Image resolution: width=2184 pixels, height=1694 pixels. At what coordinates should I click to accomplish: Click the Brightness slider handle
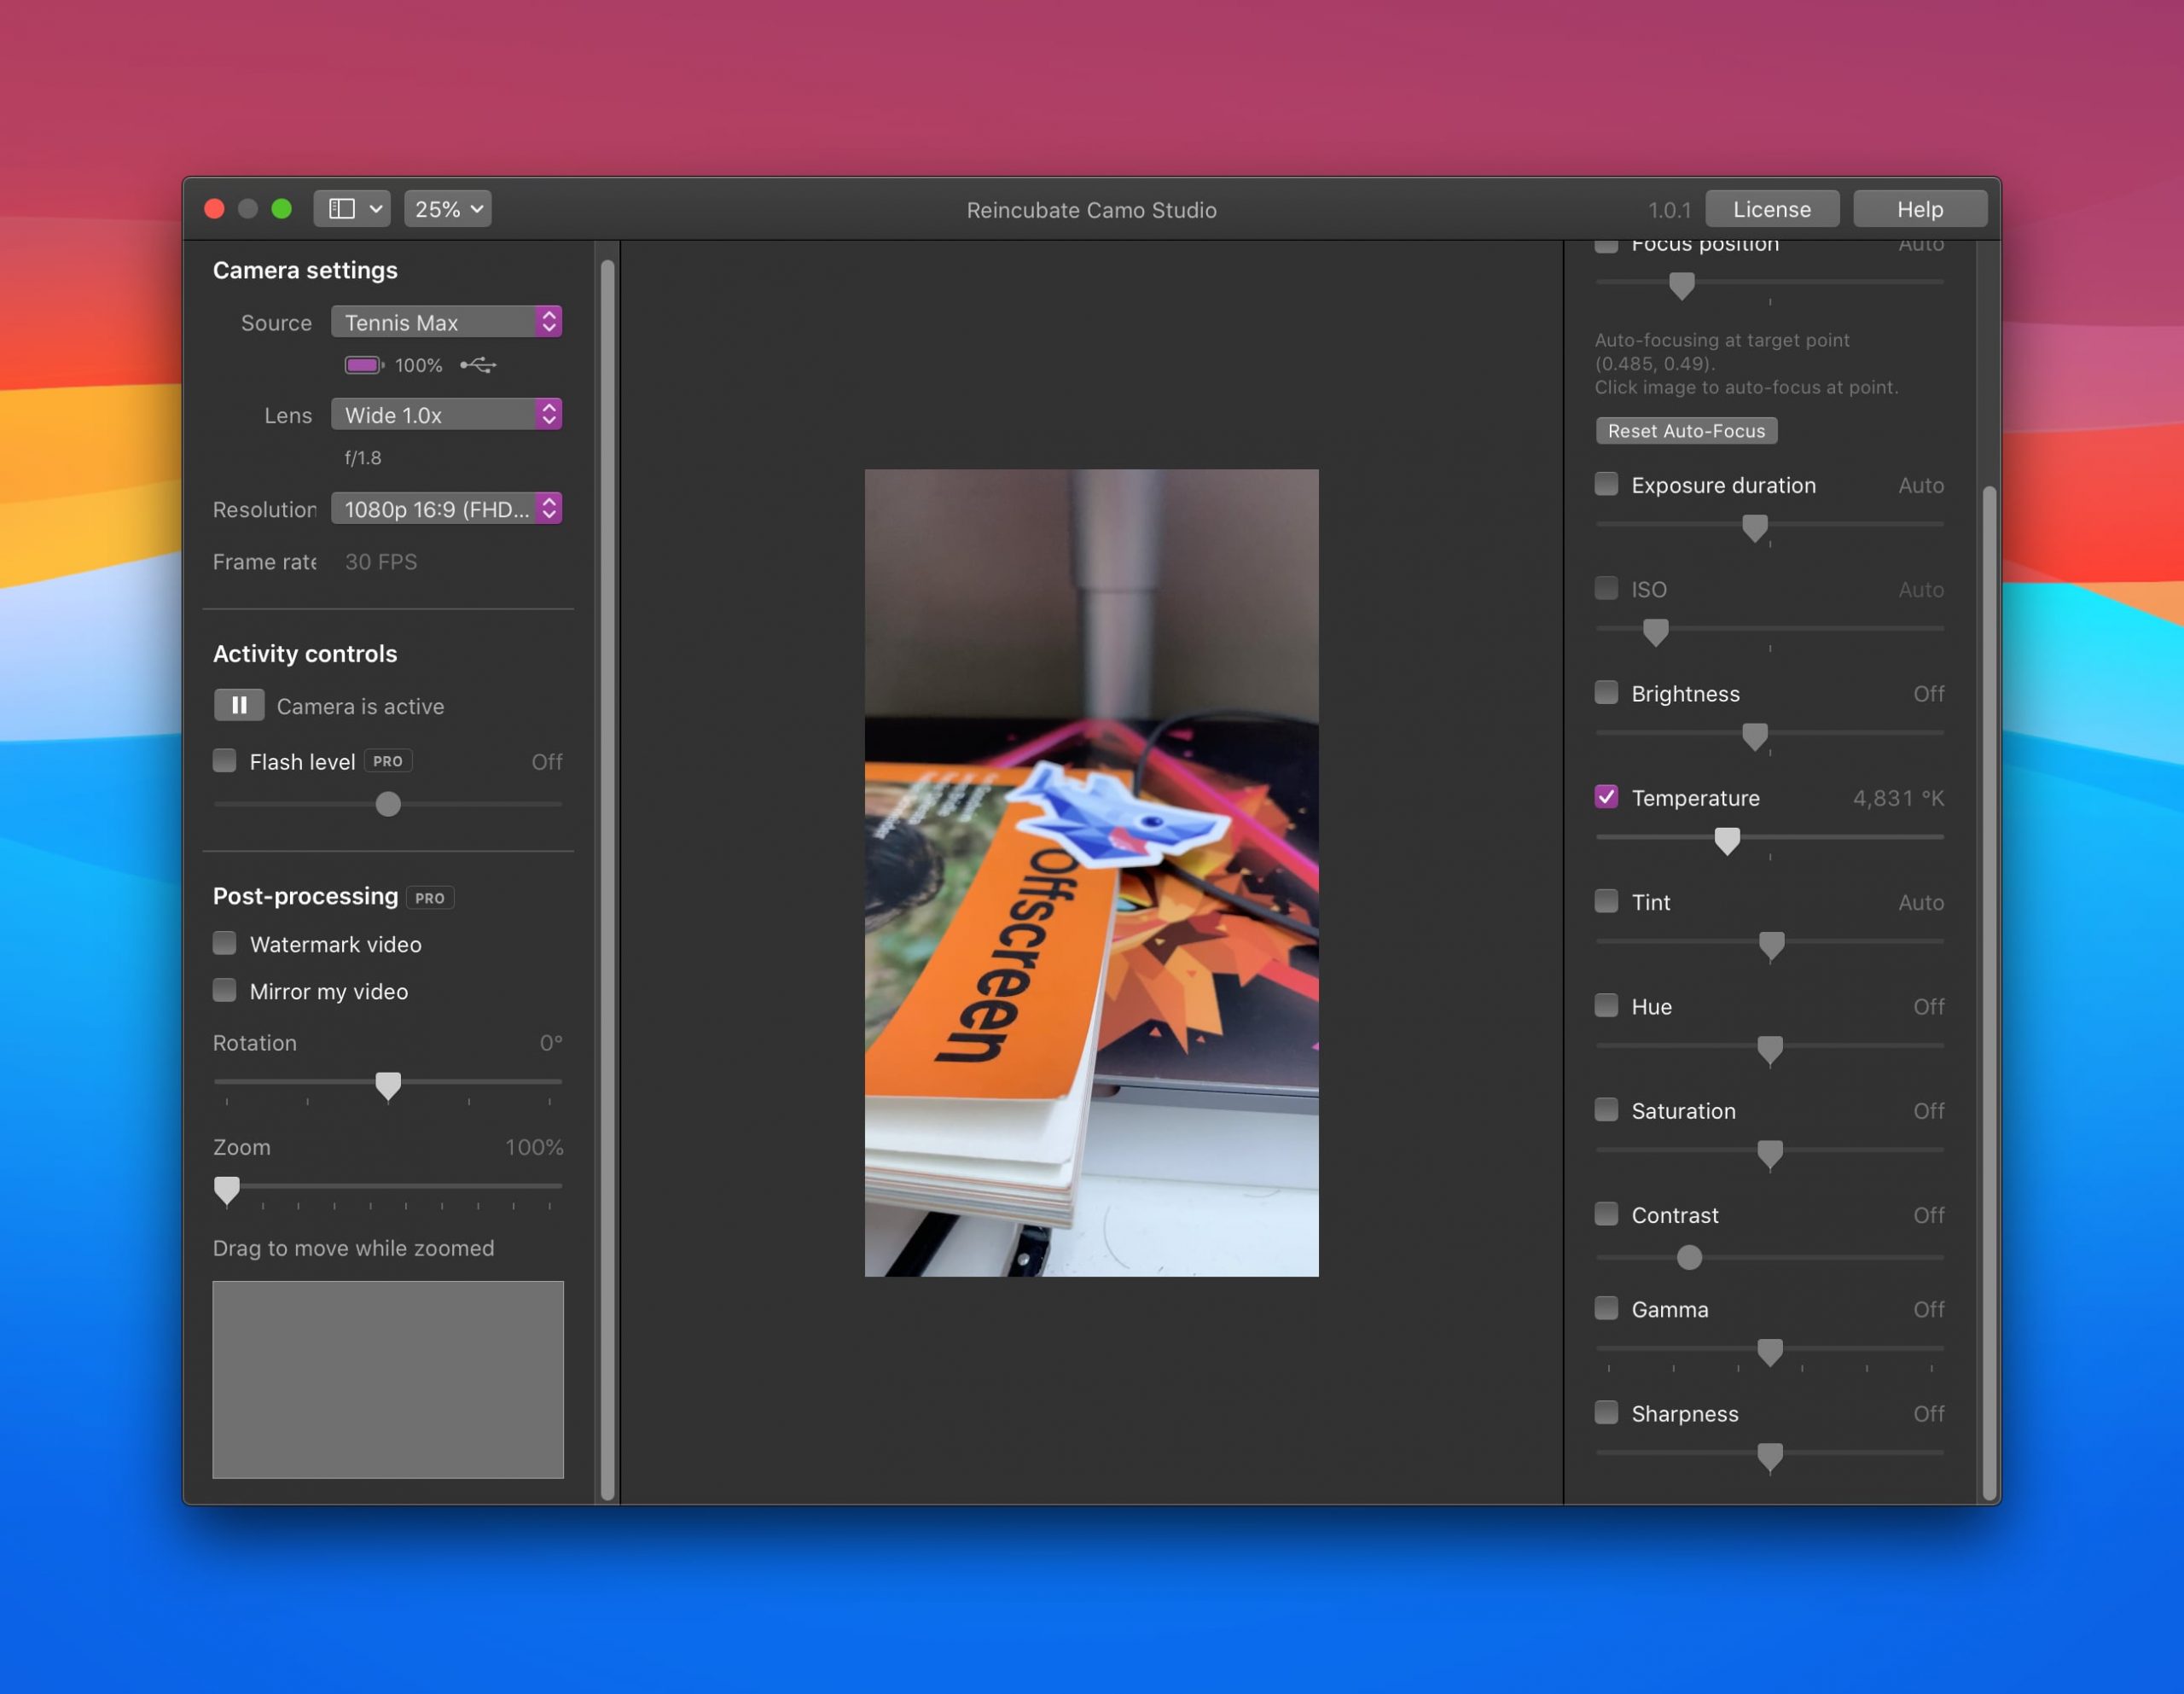(1754, 736)
